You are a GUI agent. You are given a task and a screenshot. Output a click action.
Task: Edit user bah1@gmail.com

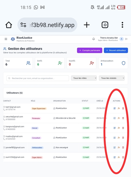click(x=114, y=108)
